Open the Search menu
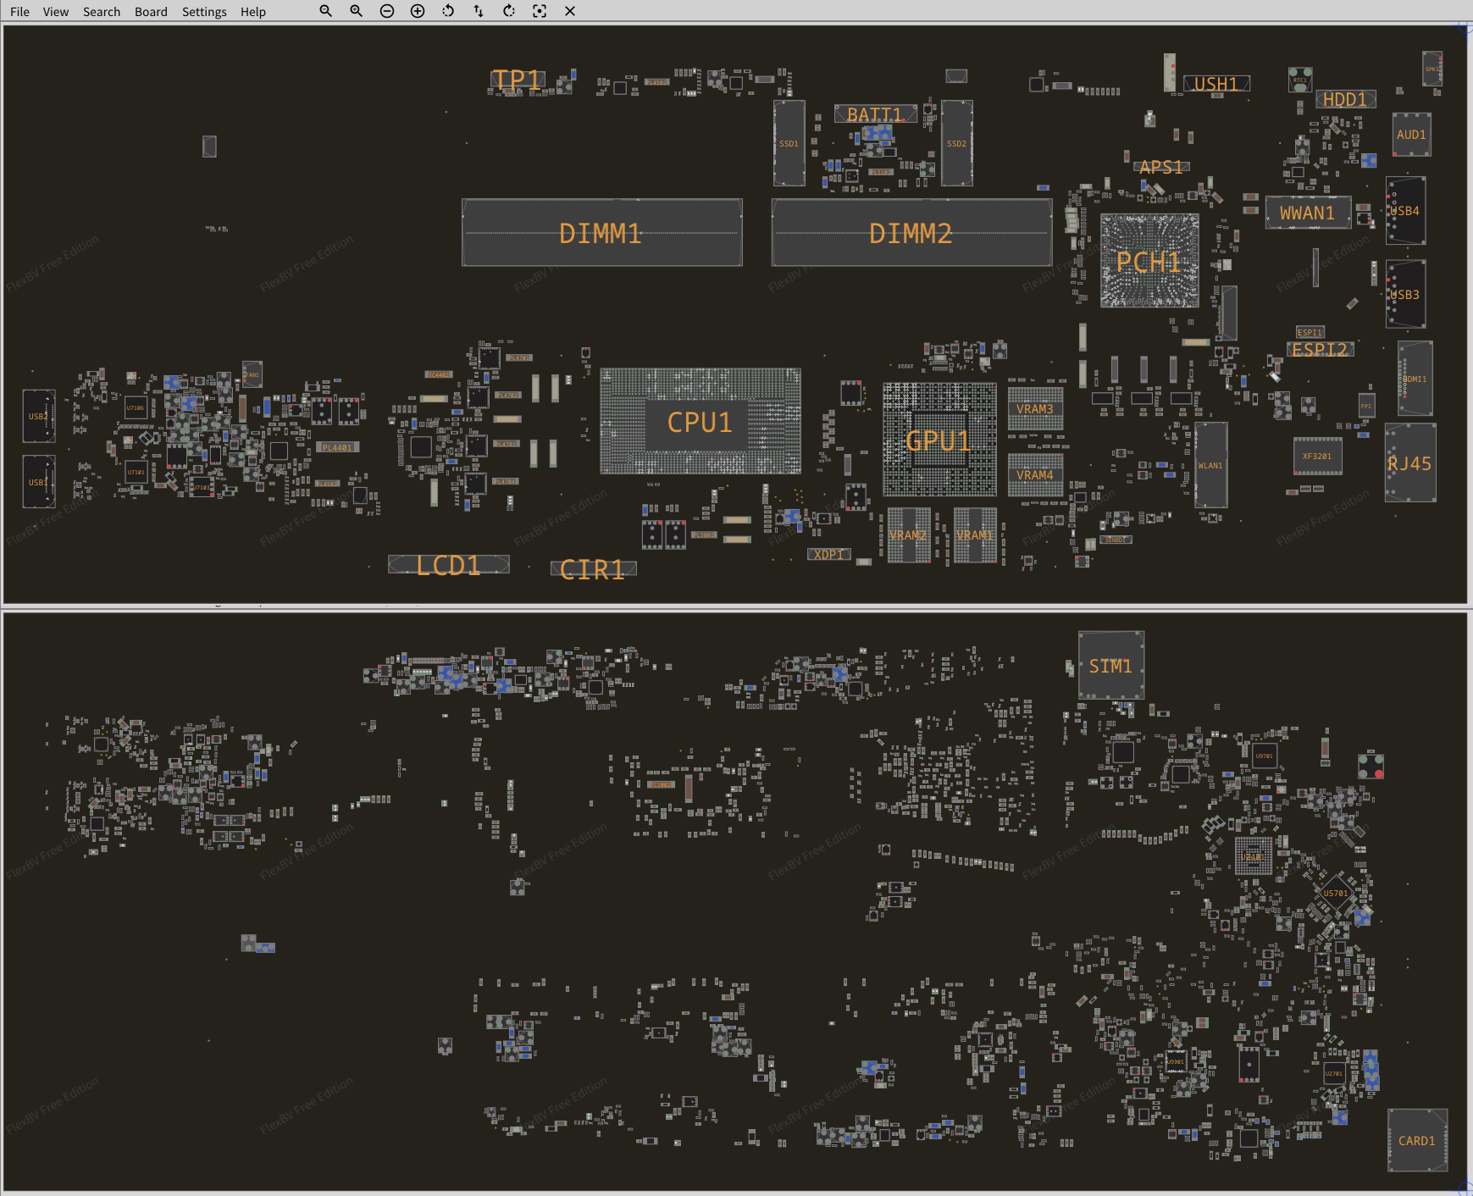 click(x=102, y=12)
